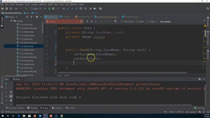Click the collapse-all icon in Project panel
The image size is (210, 118).
31,17
